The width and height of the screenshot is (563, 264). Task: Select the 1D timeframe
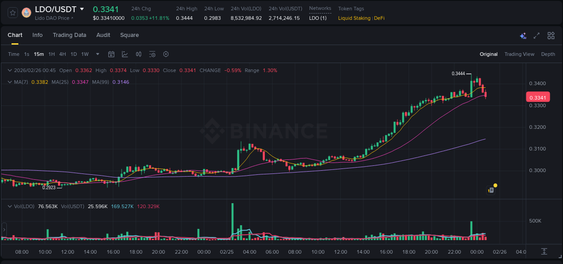(73, 54)
